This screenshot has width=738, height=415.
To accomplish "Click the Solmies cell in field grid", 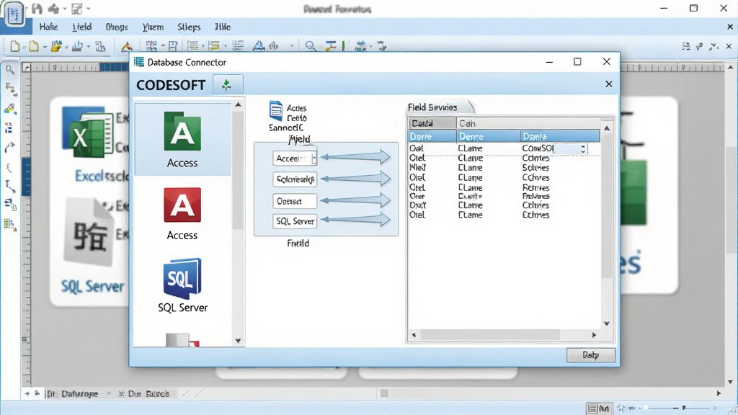I will coord(535,167).
